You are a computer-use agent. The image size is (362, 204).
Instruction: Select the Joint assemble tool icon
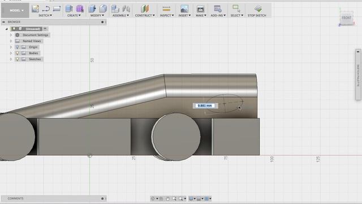126,9
